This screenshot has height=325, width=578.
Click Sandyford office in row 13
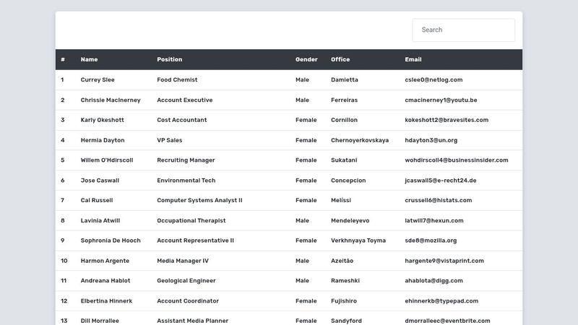point(346,321)
